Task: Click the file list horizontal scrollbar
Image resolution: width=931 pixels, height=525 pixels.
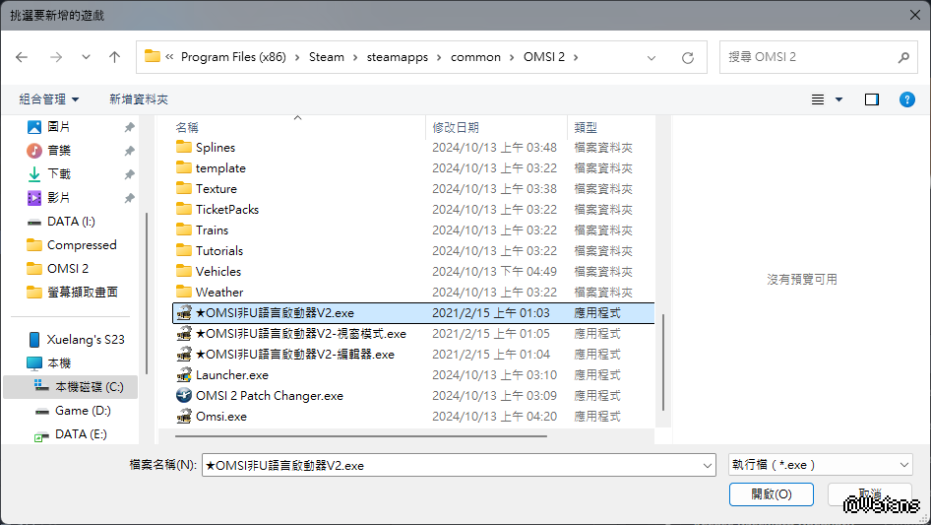Action: click(361, 436)
